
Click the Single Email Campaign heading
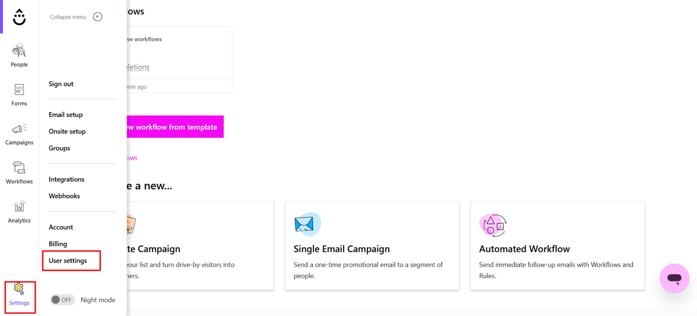[341, 249]
